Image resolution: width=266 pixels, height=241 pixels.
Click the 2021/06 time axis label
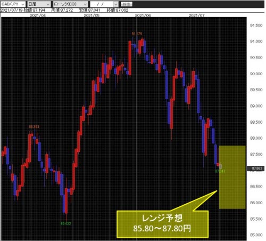pyautogui.click(x=143, y=15)
